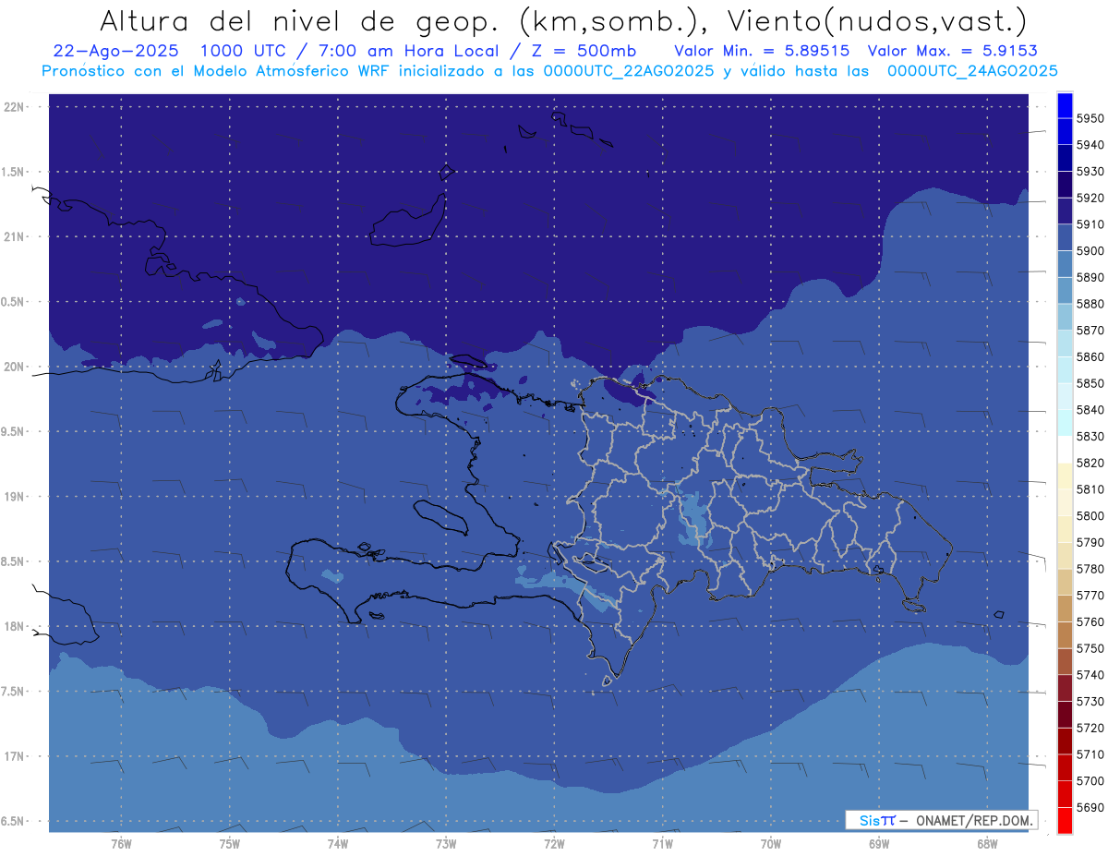Image resolution: width=1108 pixels, height=856 pixels.
Task: Click the '21N' latitude label
Action: [x=14, y=237]
